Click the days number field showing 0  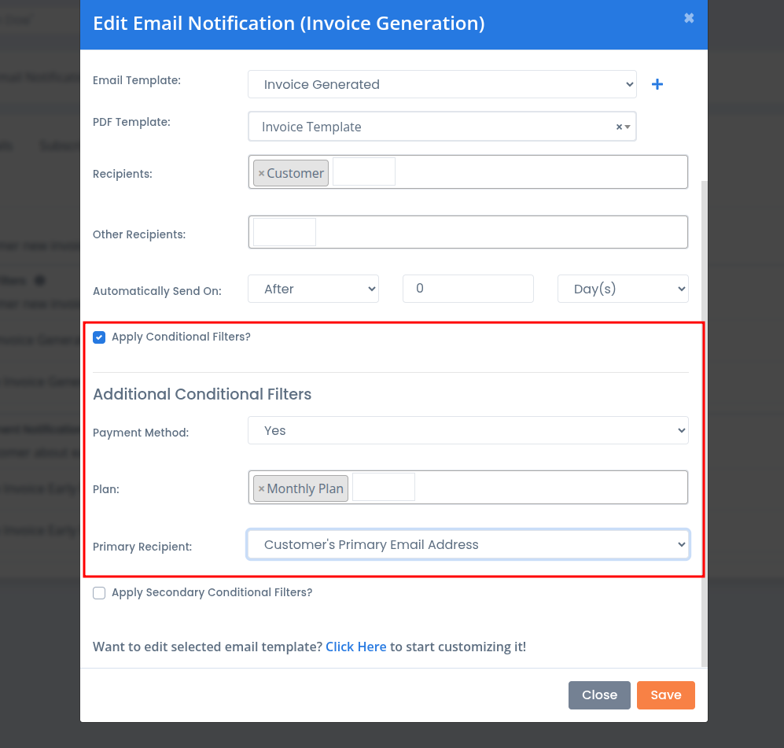(468, 289)
